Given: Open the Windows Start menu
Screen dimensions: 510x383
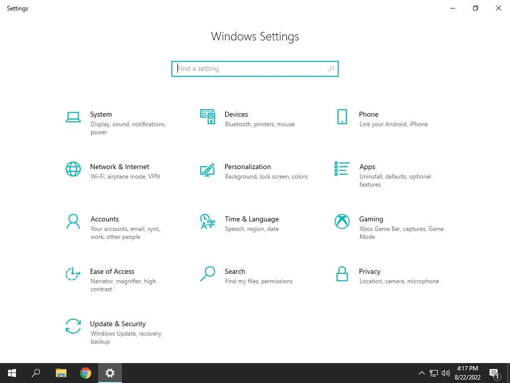Looking at the screenshot, I should coord(12,373).
